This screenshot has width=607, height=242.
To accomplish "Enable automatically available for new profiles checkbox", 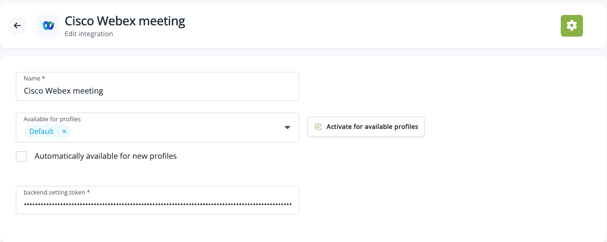I will pos(21,157).
